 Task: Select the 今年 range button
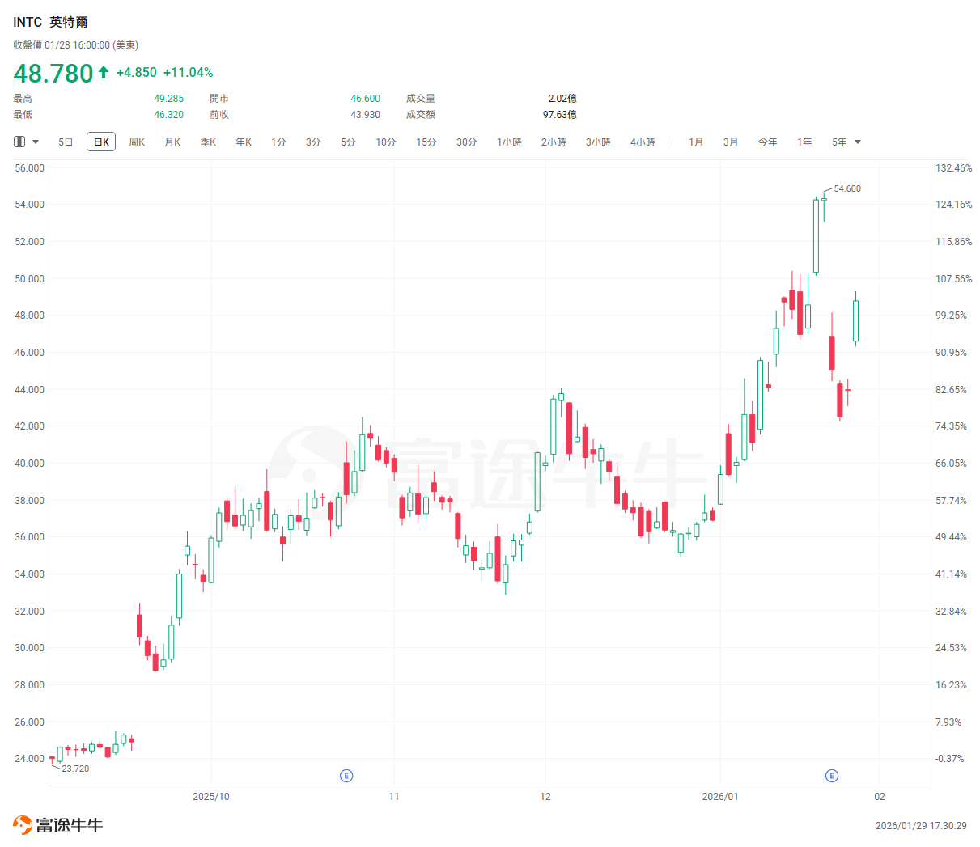coord(767,142)
